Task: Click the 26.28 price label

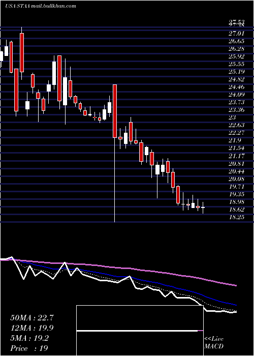Action: pos(236,49)
